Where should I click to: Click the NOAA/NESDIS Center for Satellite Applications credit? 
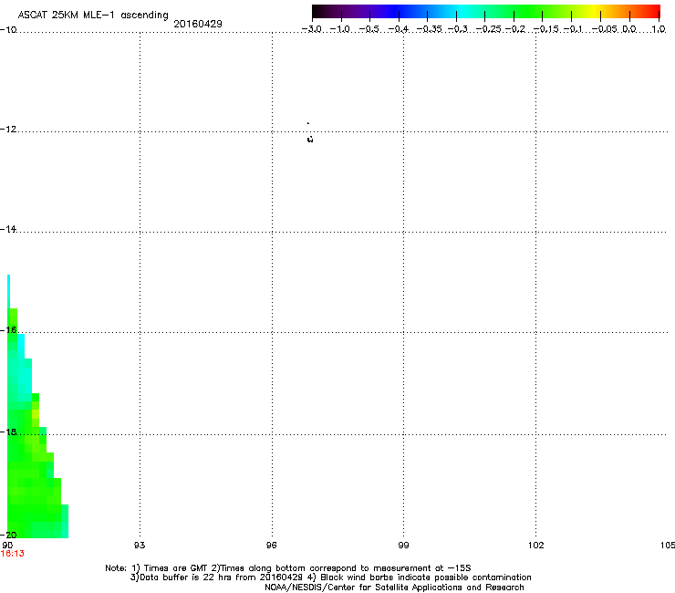[x=394, y=588]
